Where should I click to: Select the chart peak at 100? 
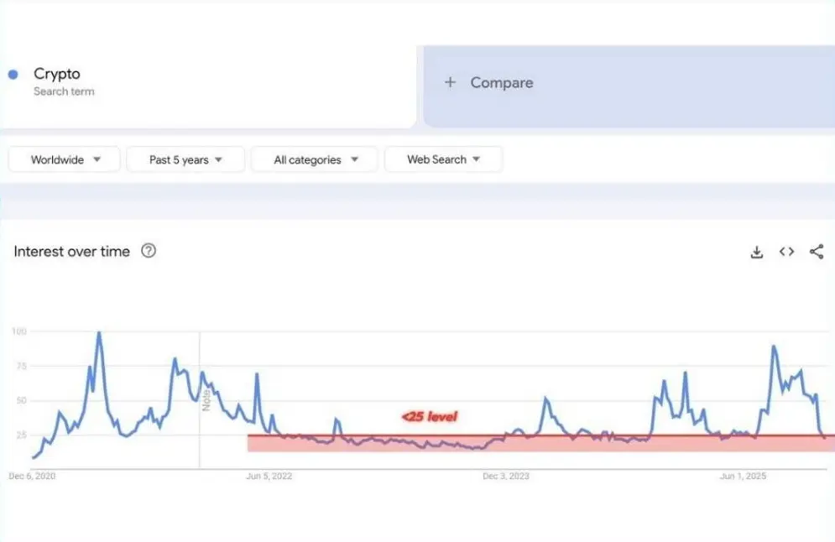99,333
